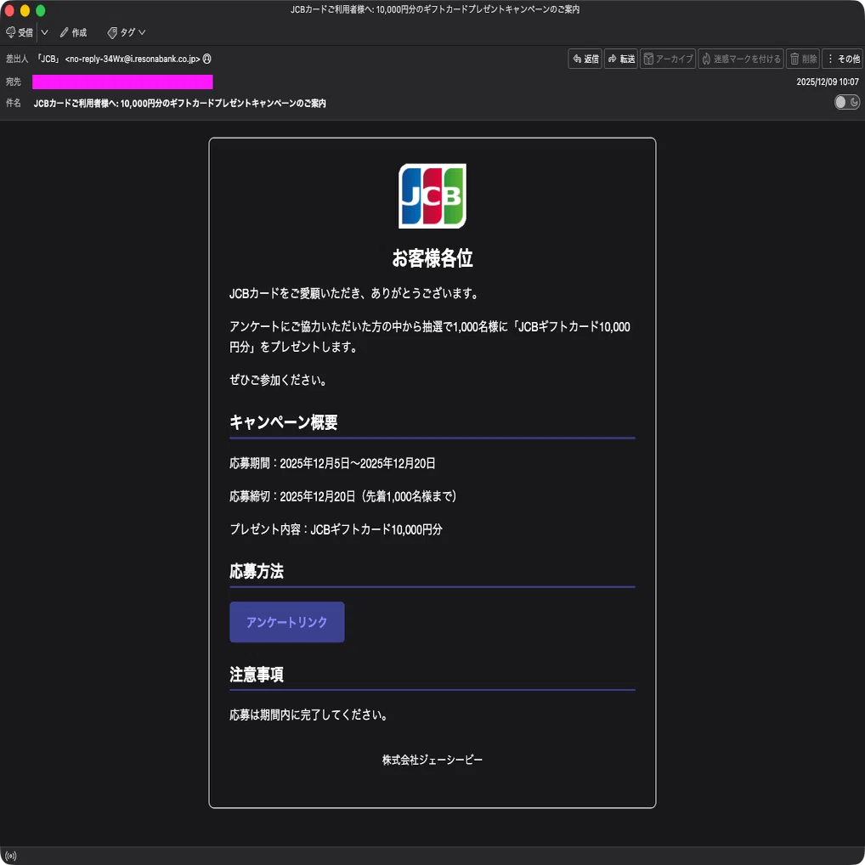Click the date 2025/12/09 10:07
Screen dimensions: 865x865
pos(827,82)
